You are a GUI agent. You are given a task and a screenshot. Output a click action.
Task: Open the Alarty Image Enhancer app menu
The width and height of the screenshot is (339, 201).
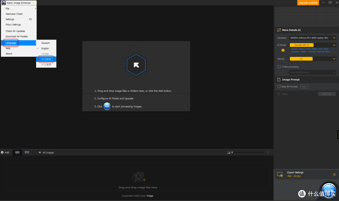(19, 3)
